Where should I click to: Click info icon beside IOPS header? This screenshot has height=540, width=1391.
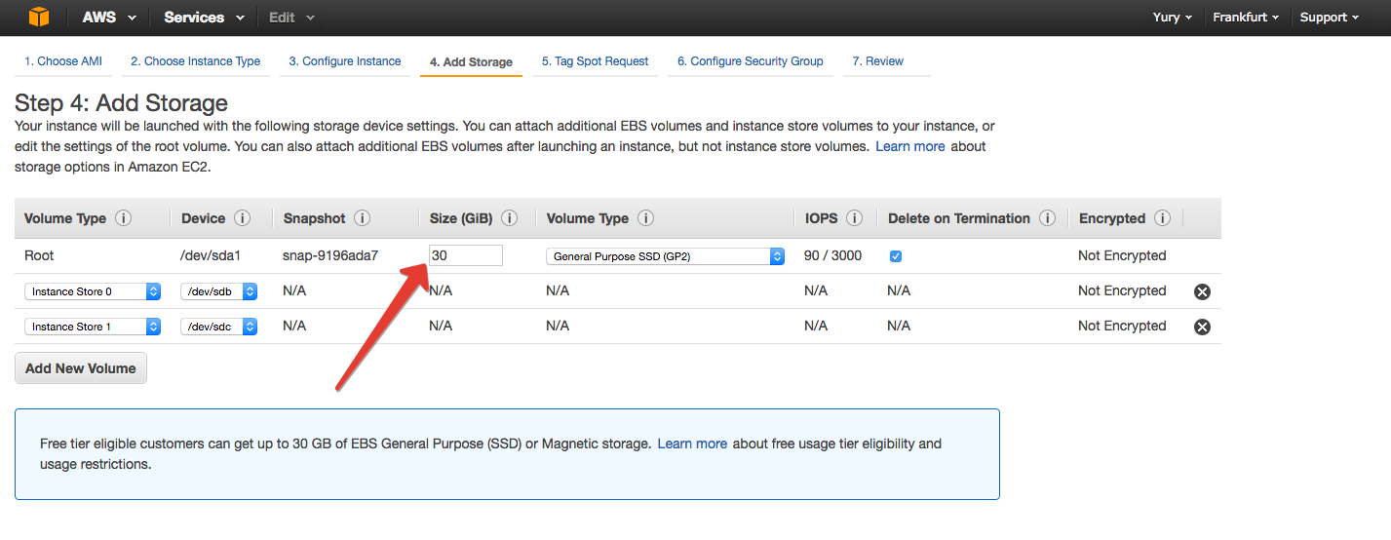coord(855,218)
